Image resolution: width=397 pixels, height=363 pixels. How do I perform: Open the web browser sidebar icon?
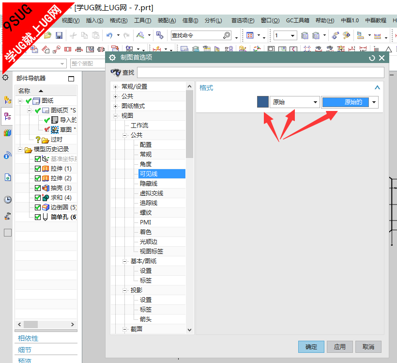8,155
